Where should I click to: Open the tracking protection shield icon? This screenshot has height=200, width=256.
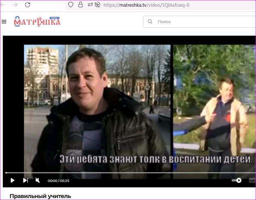(x=70, y=5)
